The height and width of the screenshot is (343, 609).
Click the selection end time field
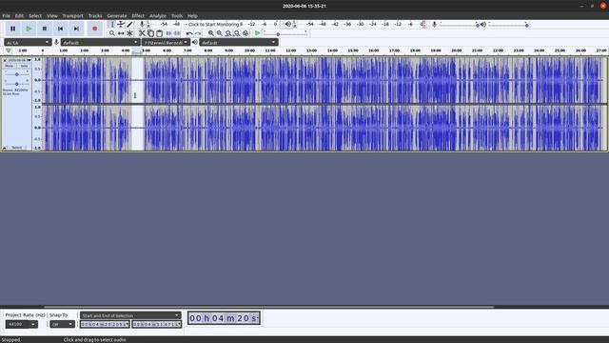pos(156,324)
